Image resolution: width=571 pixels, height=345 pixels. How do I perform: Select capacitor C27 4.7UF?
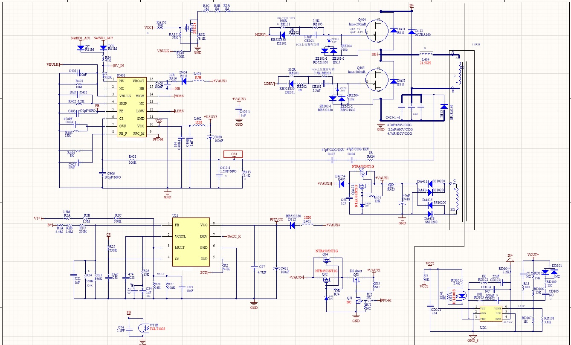[x=254, y=266]
